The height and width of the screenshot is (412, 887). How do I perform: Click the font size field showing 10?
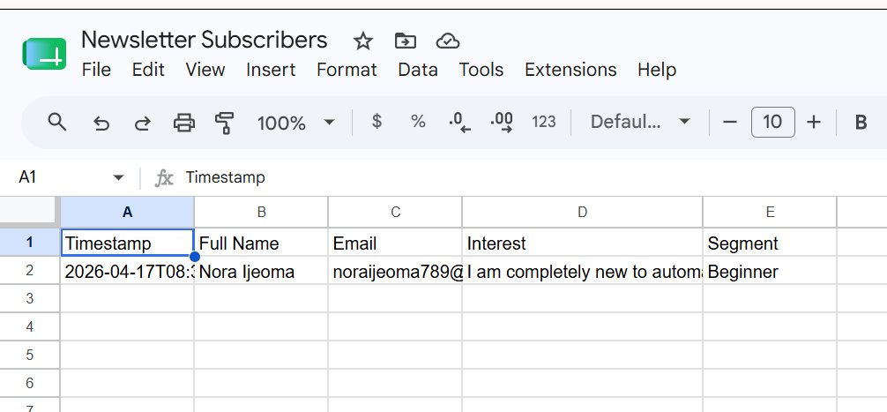[x=772, y=122]
